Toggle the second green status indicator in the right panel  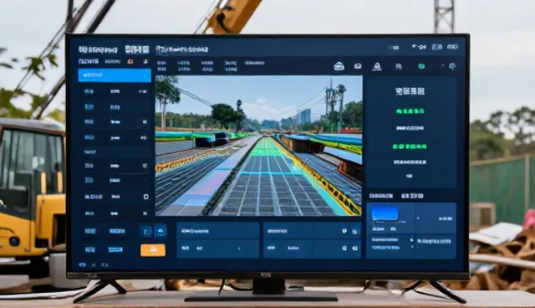click(x=410, y=146)
